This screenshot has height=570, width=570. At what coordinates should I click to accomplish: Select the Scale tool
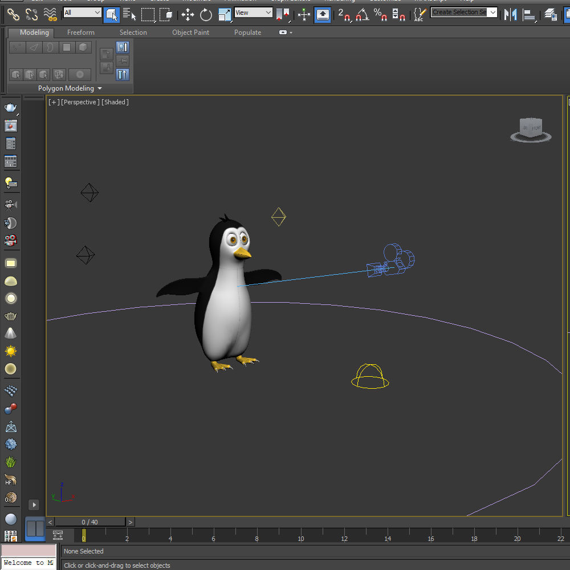click(224, 15)
